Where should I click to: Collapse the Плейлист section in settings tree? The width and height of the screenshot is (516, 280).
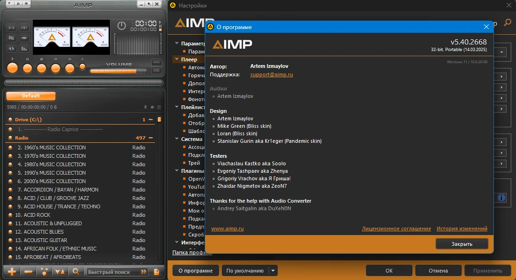click(177, 107)
